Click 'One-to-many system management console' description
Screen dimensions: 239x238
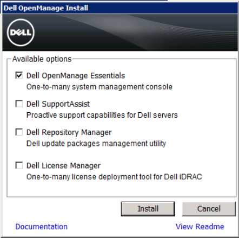click(x=99, y=87)
